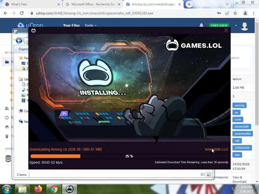The width and height of the screenshot is (259, 194).
Task: Click the uDrop user avatar icon
Action: coord(245,26)
